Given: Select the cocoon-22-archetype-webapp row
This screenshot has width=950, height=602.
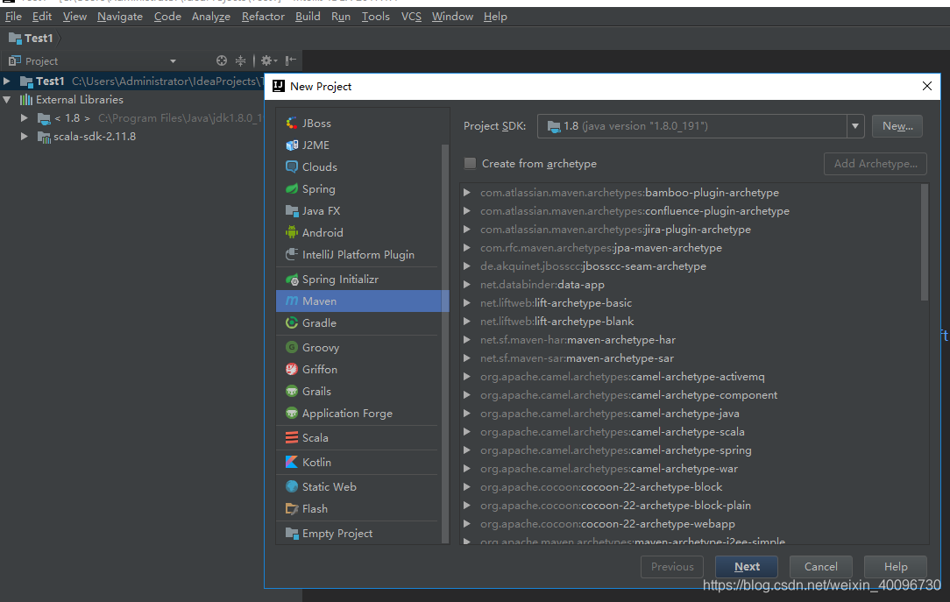Looking at the screenshot, I should (691, 524).
